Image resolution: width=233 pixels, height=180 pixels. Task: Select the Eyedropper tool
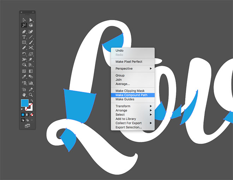[x=24, y=77]
